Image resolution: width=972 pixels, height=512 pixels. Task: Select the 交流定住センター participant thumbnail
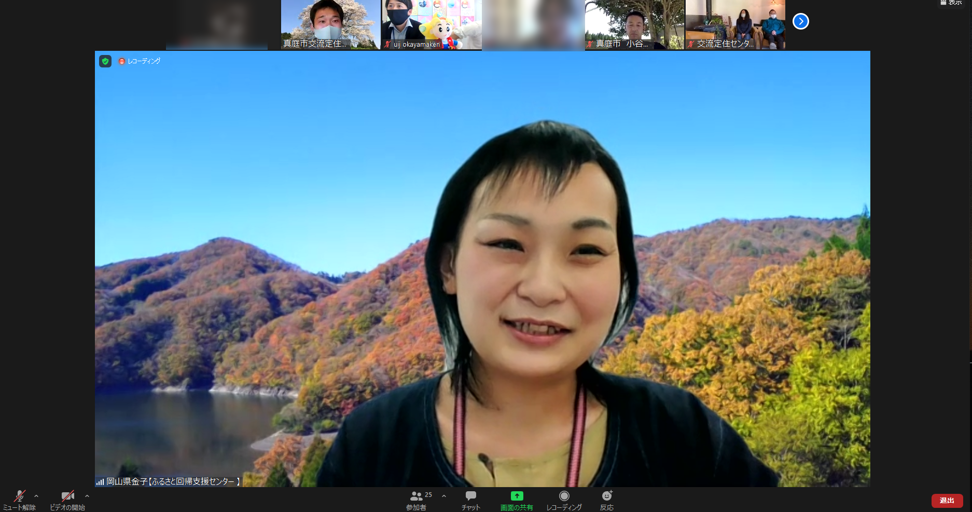pyautogui.click(x=735, y=24)
